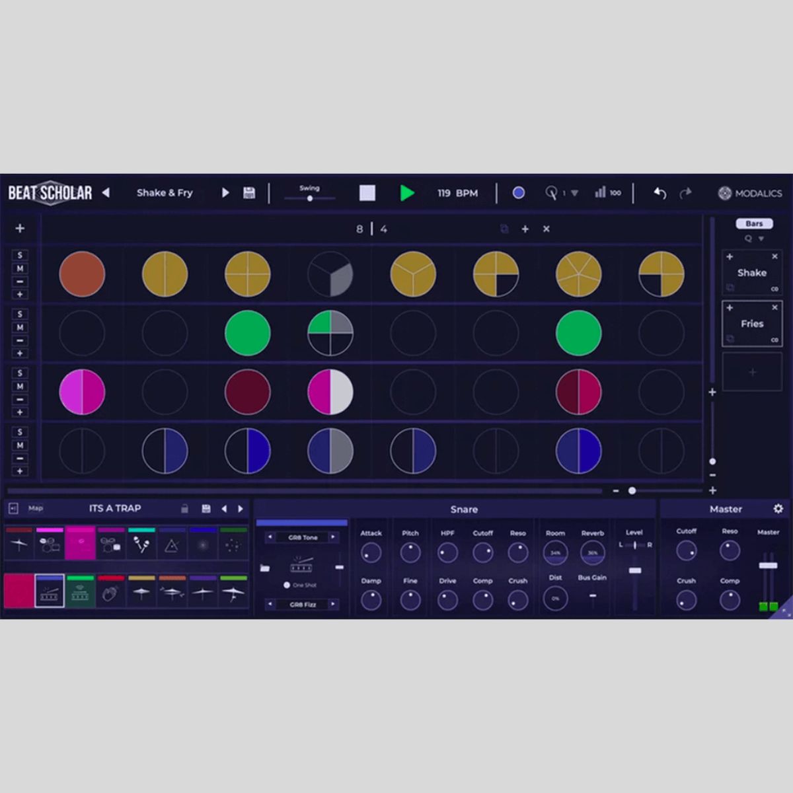Duplicate the bar using the copy icon
This screenshot has width=793, height=793.
504,229
